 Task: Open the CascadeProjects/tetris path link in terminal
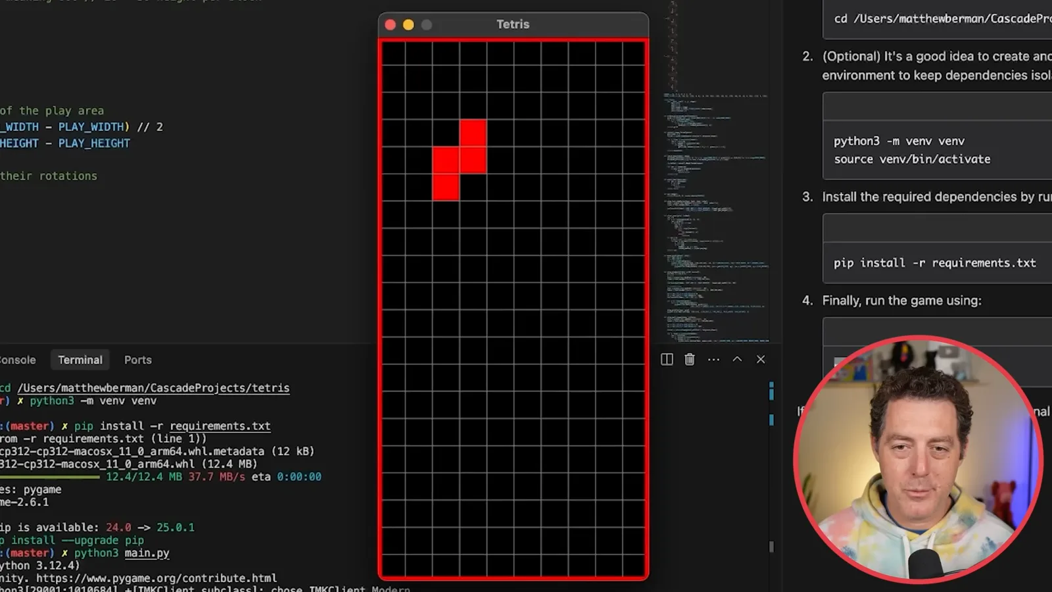click(153, 388)
